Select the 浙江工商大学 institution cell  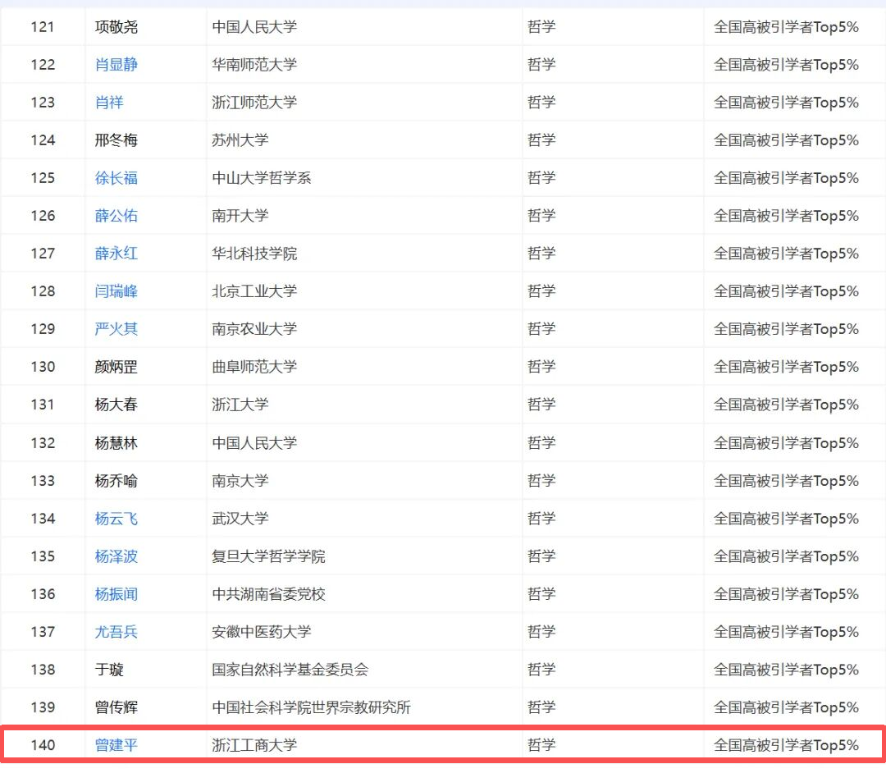click(254, 745)
